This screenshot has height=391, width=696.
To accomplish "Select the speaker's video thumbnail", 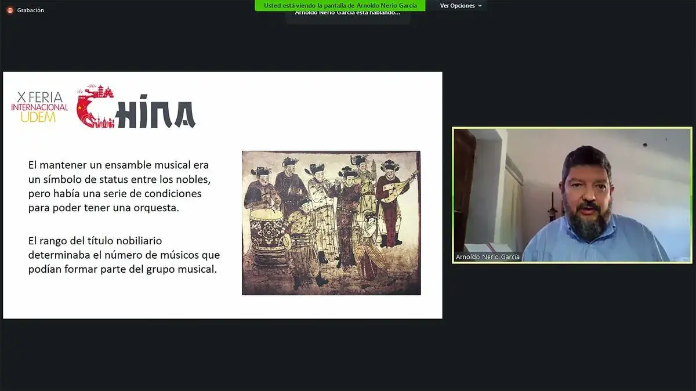I will (571, 194).
